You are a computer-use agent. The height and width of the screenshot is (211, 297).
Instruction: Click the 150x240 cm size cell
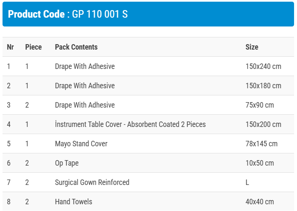263,66
